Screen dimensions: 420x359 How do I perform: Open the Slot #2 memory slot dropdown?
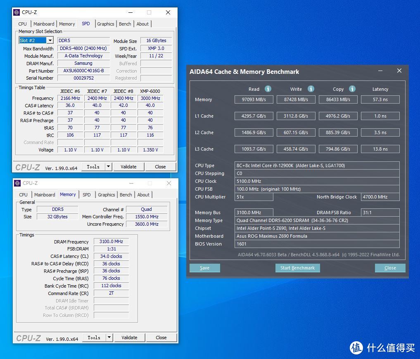[50, 40]
